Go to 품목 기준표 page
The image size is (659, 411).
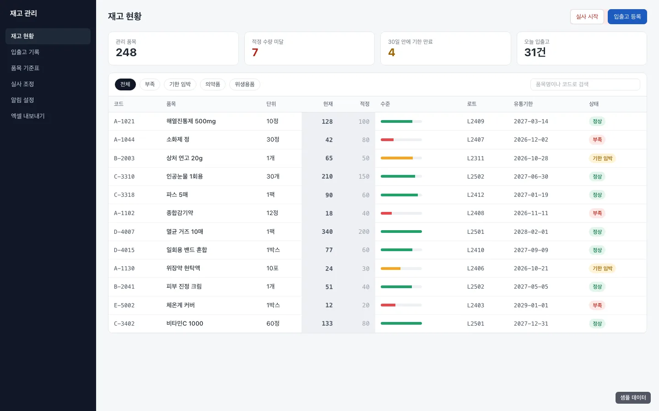point(48,68)
